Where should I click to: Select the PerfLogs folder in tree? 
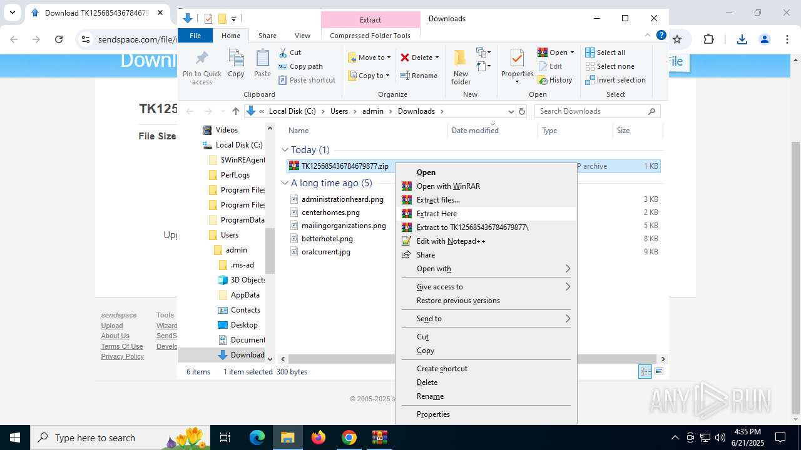[x=235, y=175]
